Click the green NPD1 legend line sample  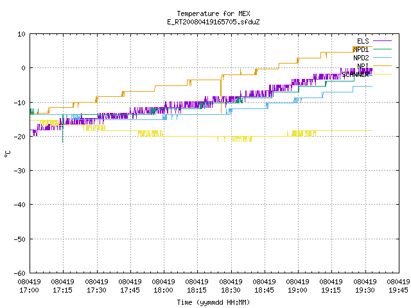(x=382, y=49)
